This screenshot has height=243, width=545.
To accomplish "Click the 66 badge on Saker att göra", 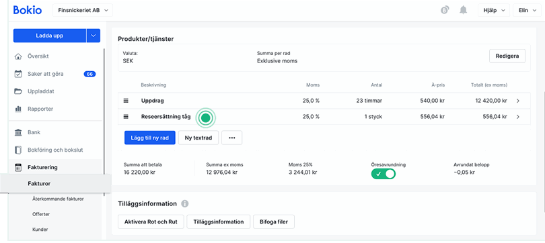I will coord(89,74).
